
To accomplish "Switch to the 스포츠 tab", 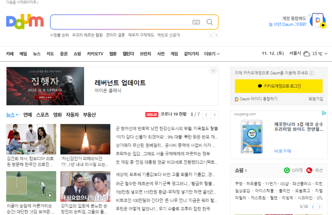I will pyautogui.click(x=42, y=115).
